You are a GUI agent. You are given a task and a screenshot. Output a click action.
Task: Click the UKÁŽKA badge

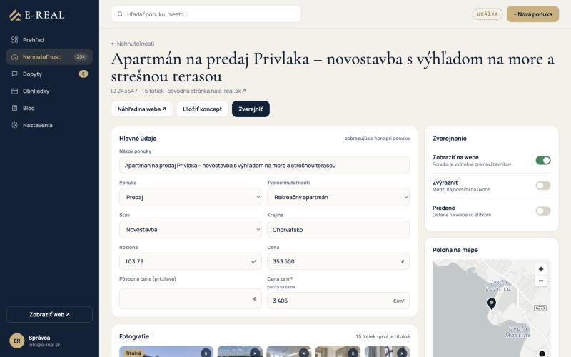pyautogui.click(x=487, y=14)
